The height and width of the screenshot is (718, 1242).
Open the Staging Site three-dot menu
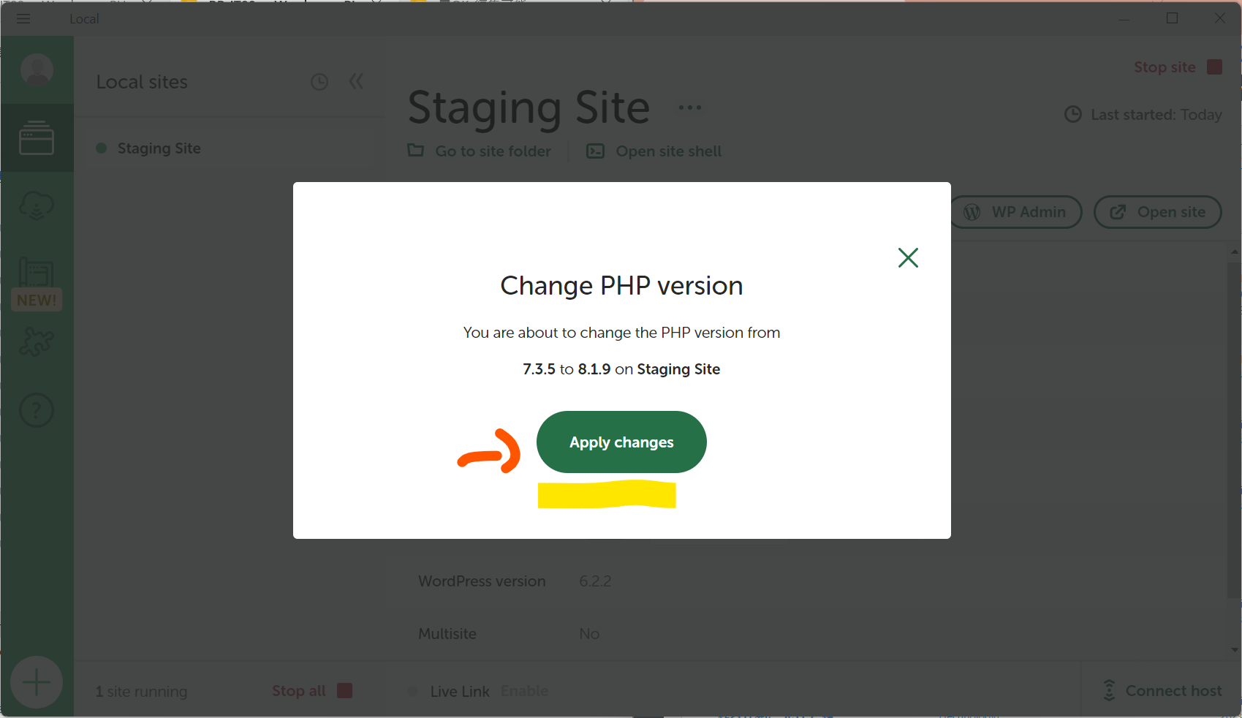689,107
